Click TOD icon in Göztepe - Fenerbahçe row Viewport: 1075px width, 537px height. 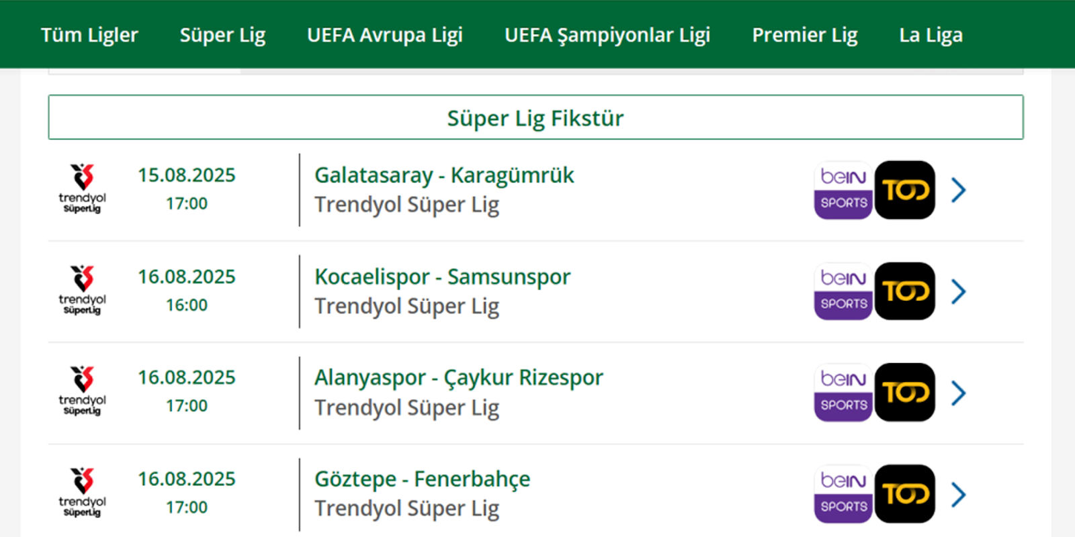click(904, 494)
